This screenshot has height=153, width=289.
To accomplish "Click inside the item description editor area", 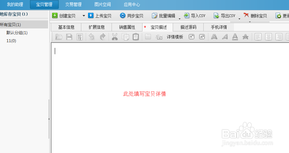I will click(170, 98).
